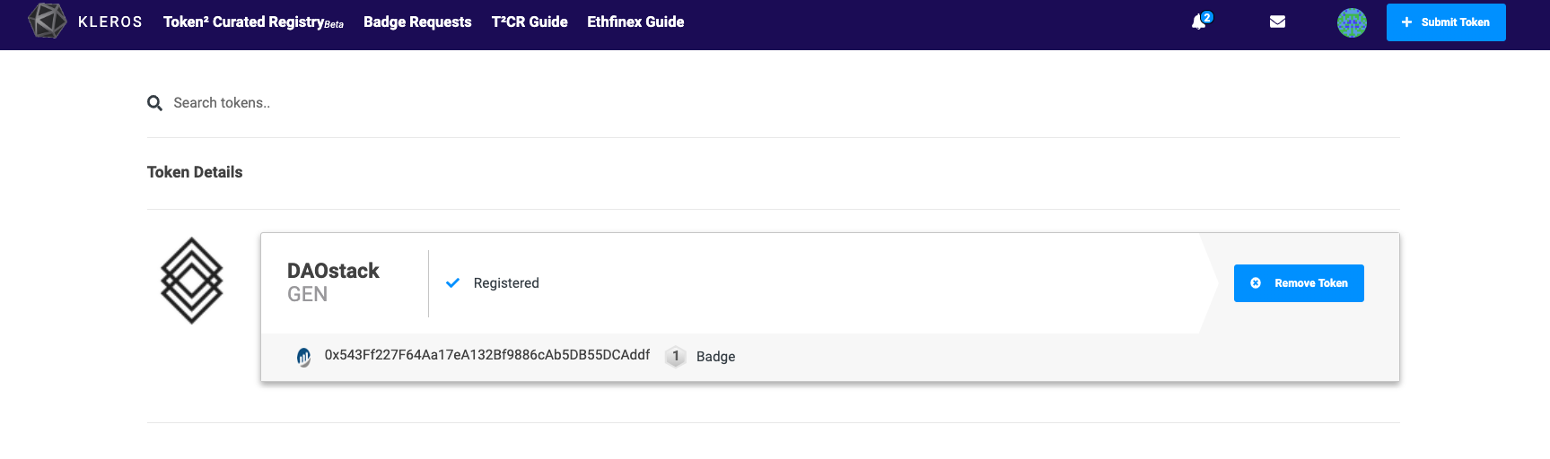Click the Kleros polyhedron logo icon
1550x459 pixels.
(x=48, y=21)
